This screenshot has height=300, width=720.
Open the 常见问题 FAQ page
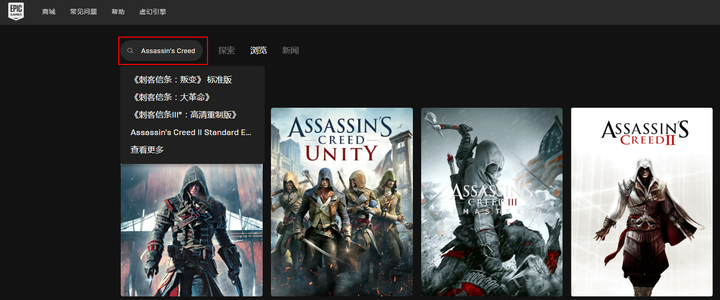pyautogui.click(x=84, y=12)
